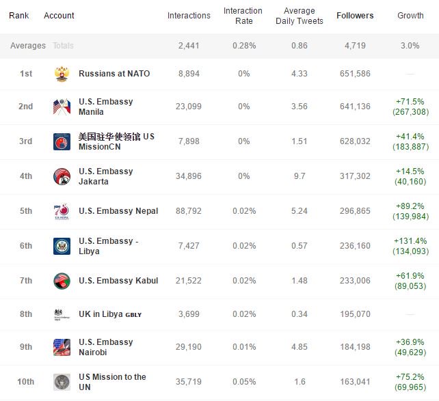Click the 641,136 followers value
This screenshot has width=439, height=401.
point(355,107)
